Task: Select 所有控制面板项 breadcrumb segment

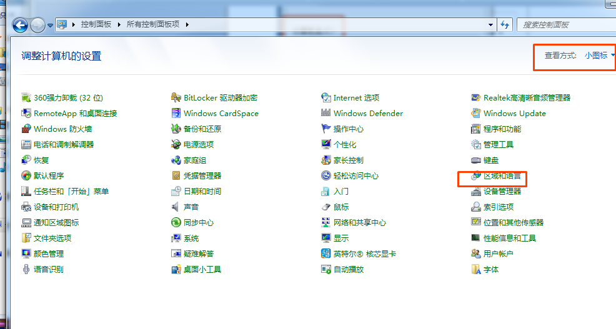Action: coord(152,24)
